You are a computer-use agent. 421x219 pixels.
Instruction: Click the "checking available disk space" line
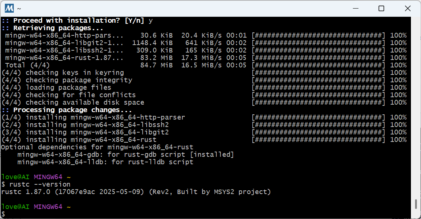[x=73, y=102]
